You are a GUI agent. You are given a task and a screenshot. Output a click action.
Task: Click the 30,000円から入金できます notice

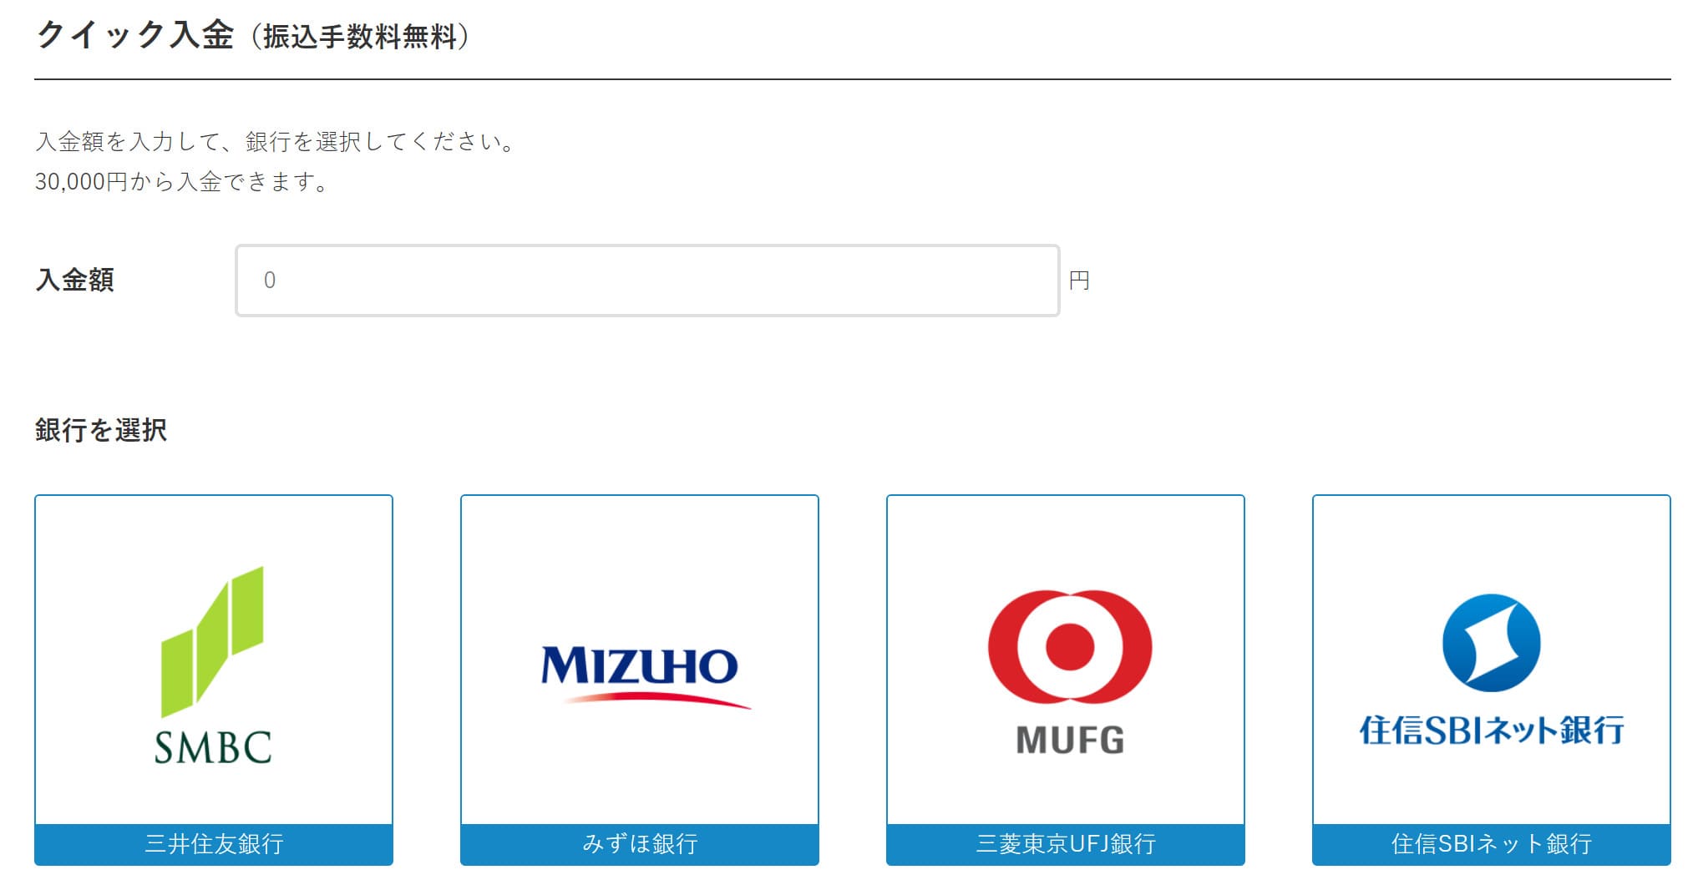pos(182,181)
